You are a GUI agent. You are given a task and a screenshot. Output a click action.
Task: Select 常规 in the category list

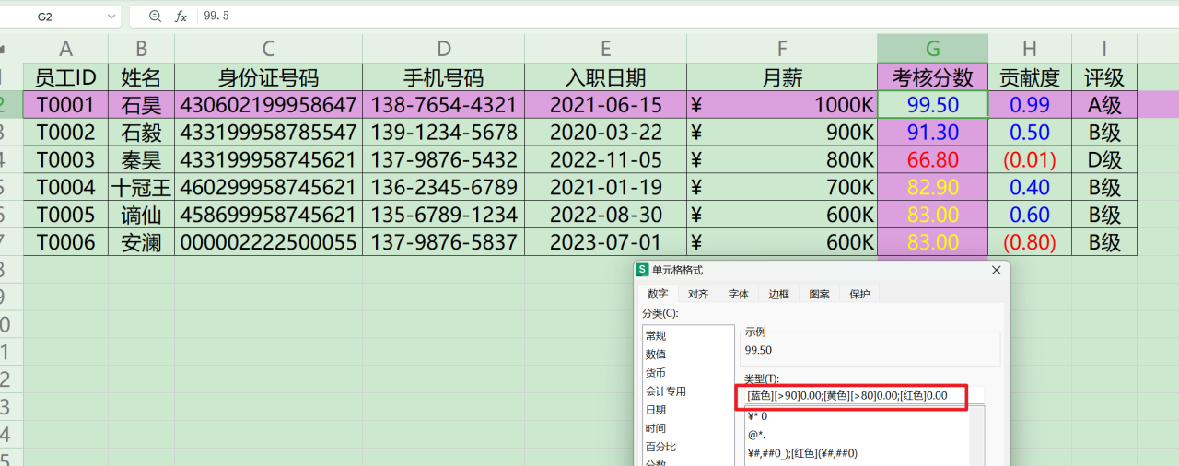[687, 336]
